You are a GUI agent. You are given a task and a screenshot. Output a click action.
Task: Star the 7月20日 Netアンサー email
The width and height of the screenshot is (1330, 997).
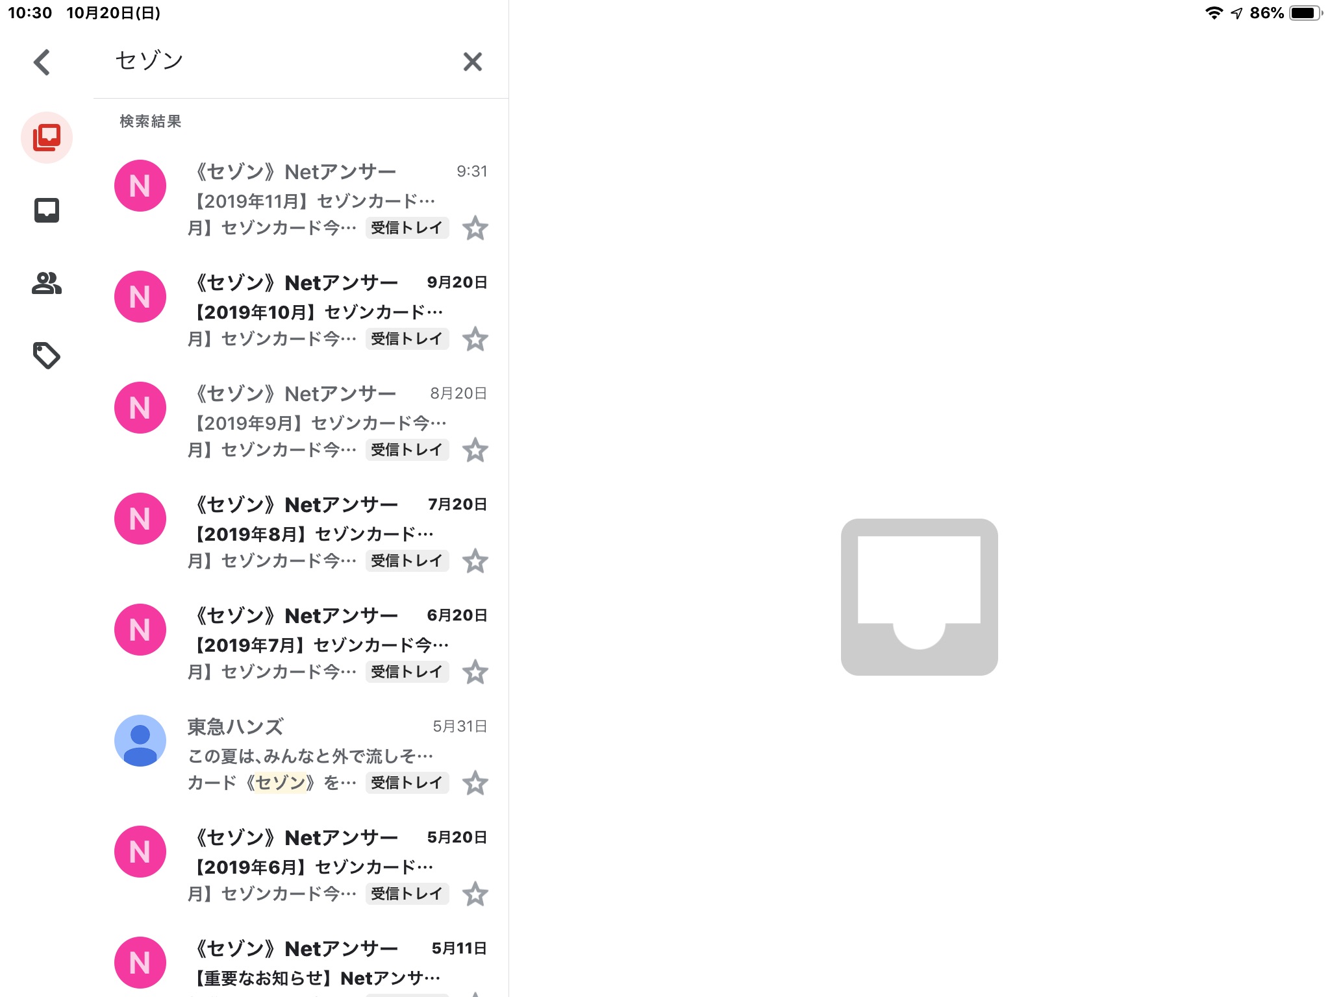pos(475,561)
